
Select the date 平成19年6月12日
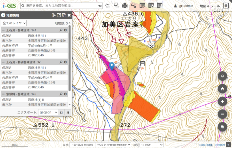(x=40, y=46)
